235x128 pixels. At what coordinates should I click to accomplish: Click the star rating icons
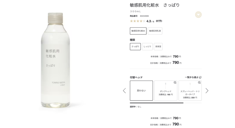coord(138,21)
